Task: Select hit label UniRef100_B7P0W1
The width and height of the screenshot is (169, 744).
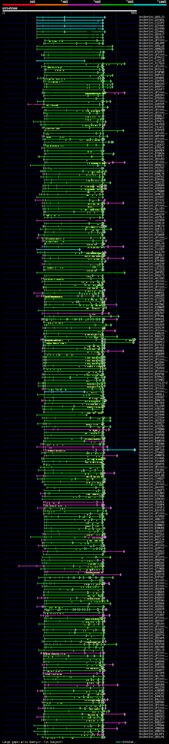Action: [x=152, y=316]
